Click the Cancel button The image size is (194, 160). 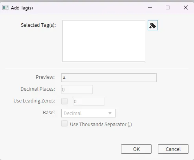click(x=173, y=149)
